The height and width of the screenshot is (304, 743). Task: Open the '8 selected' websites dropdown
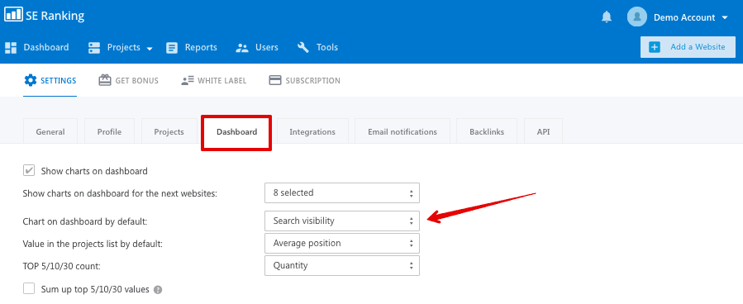(x=342, y=192)
